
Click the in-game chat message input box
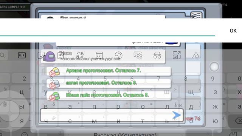[x=112, y=115]
